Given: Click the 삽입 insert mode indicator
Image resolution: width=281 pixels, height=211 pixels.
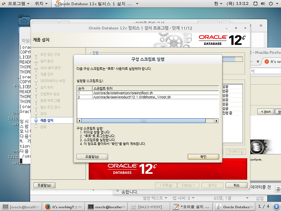Looking at the screenshot, I should pyautogui.click(x=260, y=198).
